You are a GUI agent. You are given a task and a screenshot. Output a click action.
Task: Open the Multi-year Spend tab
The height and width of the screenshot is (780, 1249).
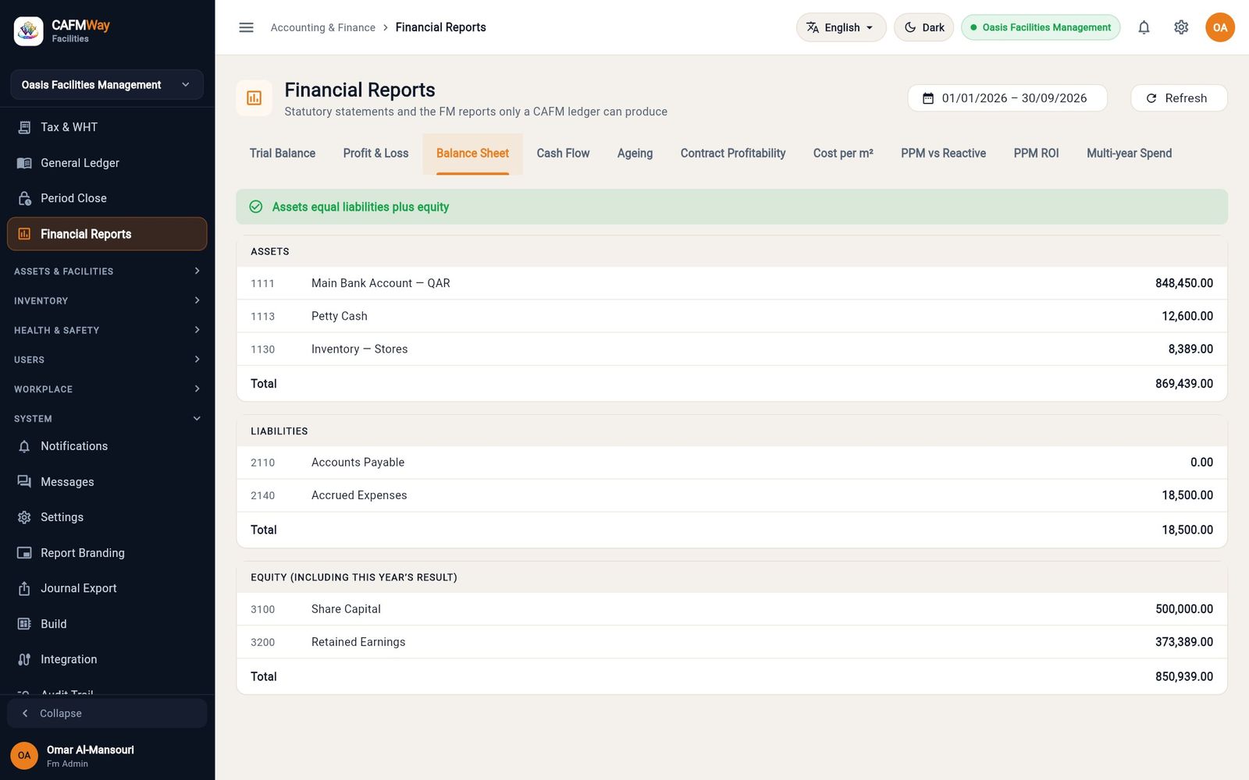1129,154
